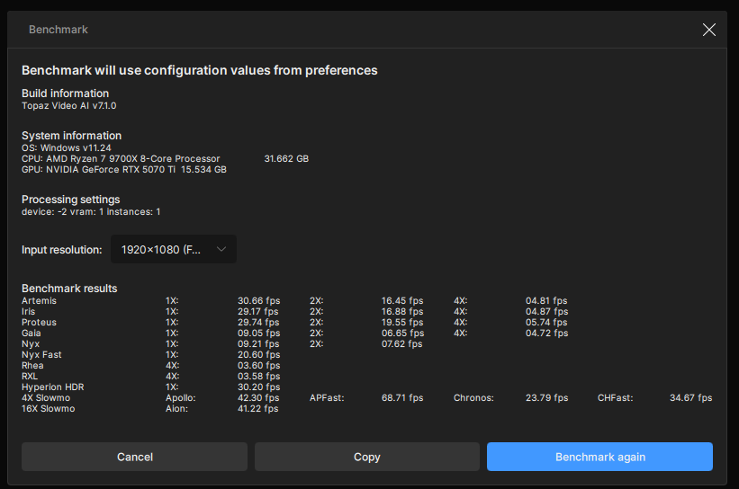Select the Topaz Video AI v7.1.0 text
The height and width of the screenshot is (489, 739).
click(x=68, y=105)
